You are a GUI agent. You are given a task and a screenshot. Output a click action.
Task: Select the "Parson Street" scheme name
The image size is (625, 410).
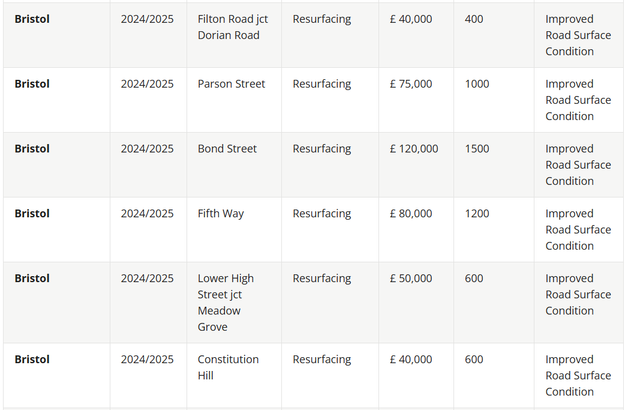(232, 84)
